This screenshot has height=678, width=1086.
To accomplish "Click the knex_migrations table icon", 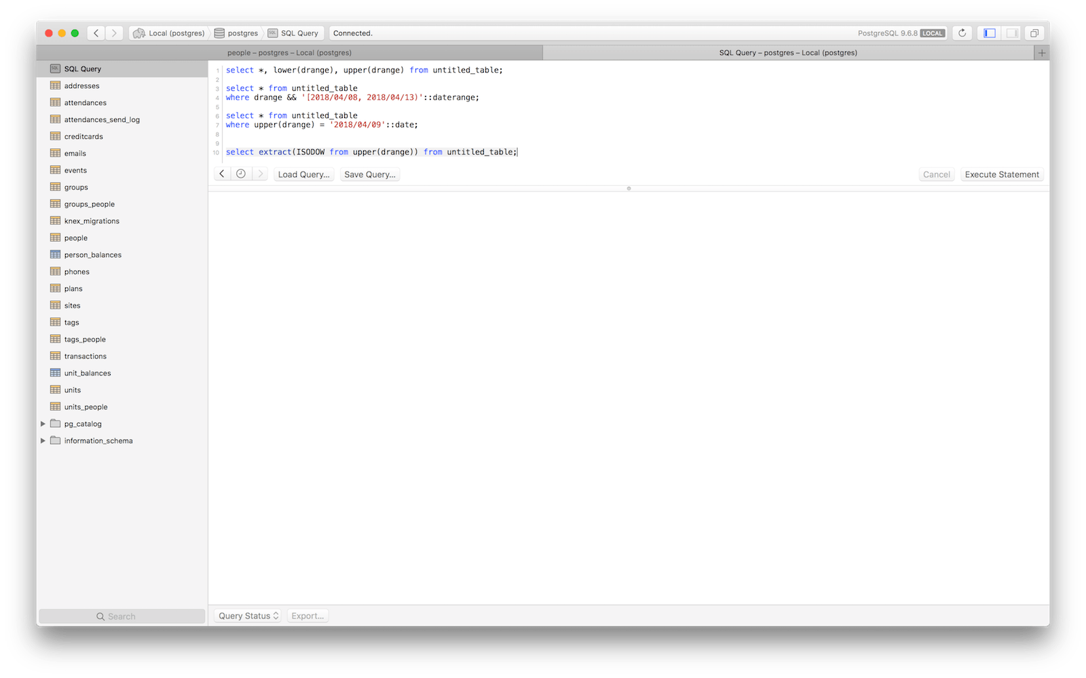I will point(56,221).
